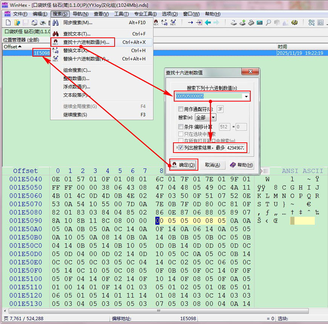Click the New file toolbar icon
Image resolution: width=328 pixels, height=324 pixels.
[8, 23]
